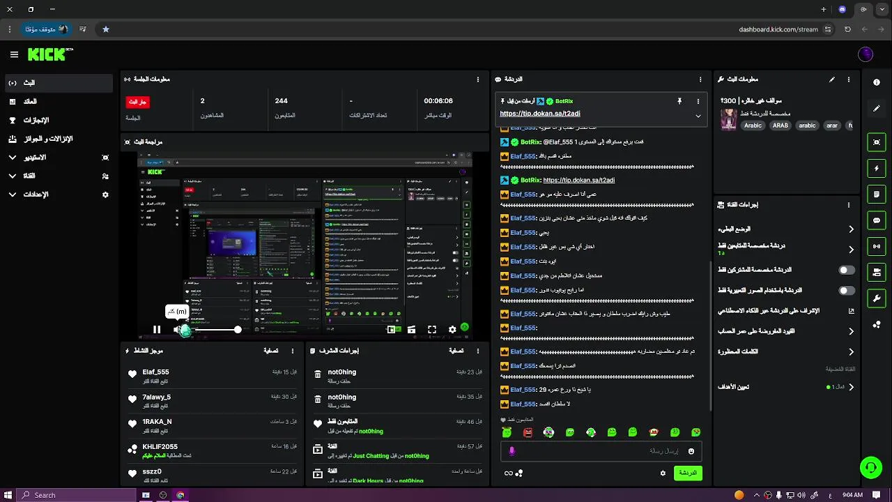Open stream preview settings gear
Screen dimensions: 892x502
pyautogui.click(x=452, y=329)
